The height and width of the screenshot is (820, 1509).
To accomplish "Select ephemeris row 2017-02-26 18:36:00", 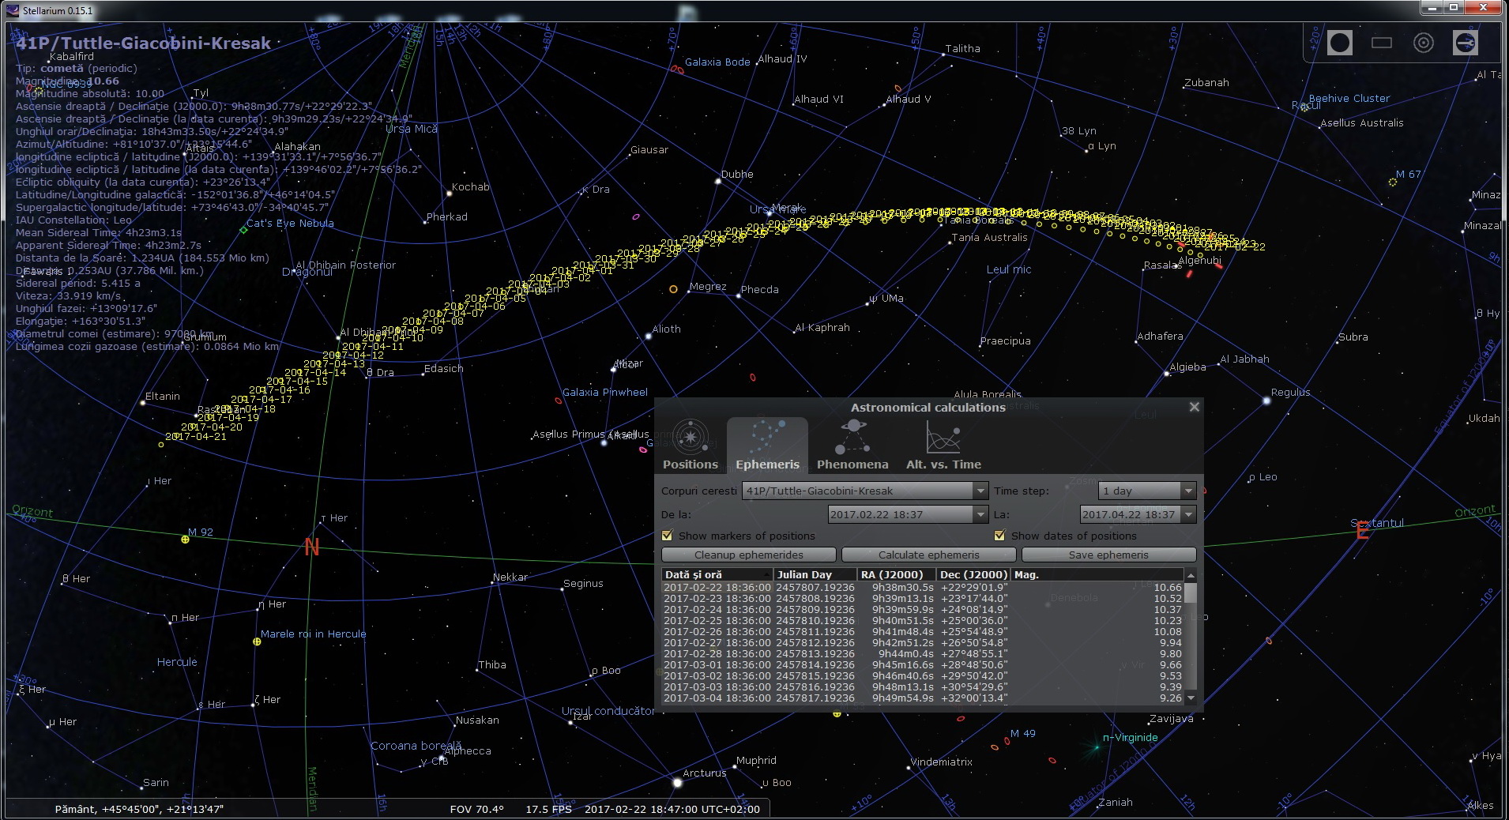I will [922, 632].
